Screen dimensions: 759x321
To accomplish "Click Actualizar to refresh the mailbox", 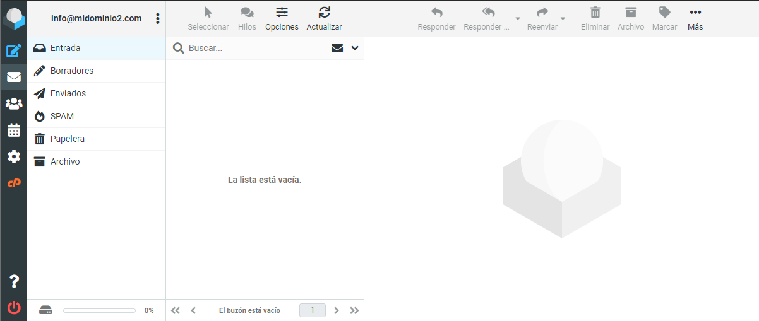I will click(x=324, y=18).
